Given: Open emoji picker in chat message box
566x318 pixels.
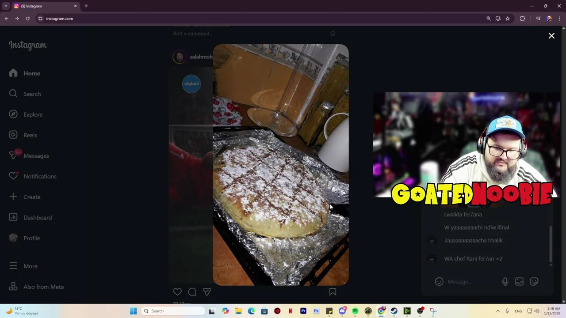Looking at the screenshot, I should [x=439, y=281].
